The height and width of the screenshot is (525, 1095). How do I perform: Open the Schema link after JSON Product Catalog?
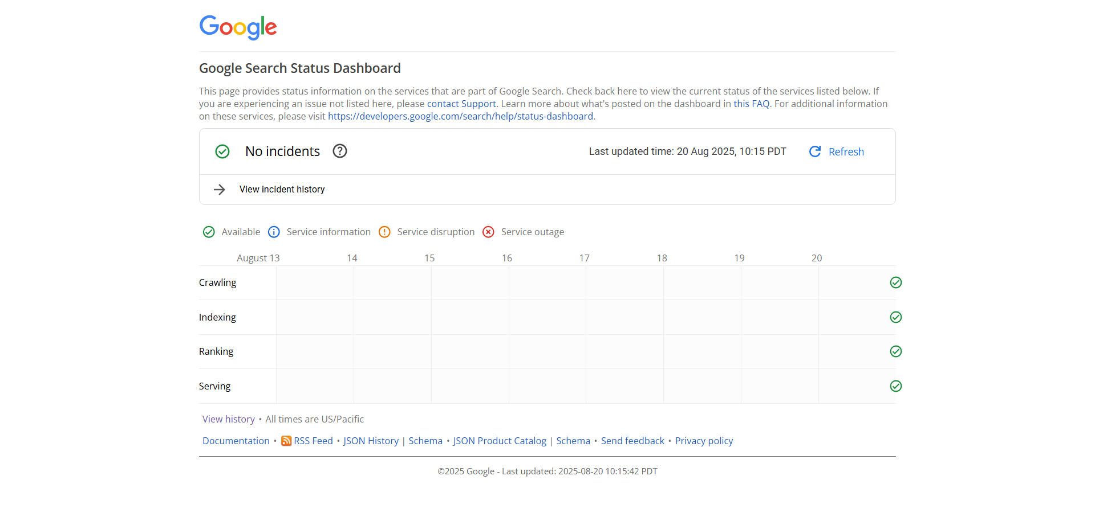pyautogui.click(x=573, y=441)
